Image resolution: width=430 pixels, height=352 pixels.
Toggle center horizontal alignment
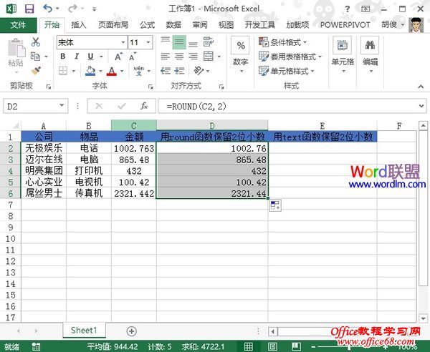[x=179, y=57]
